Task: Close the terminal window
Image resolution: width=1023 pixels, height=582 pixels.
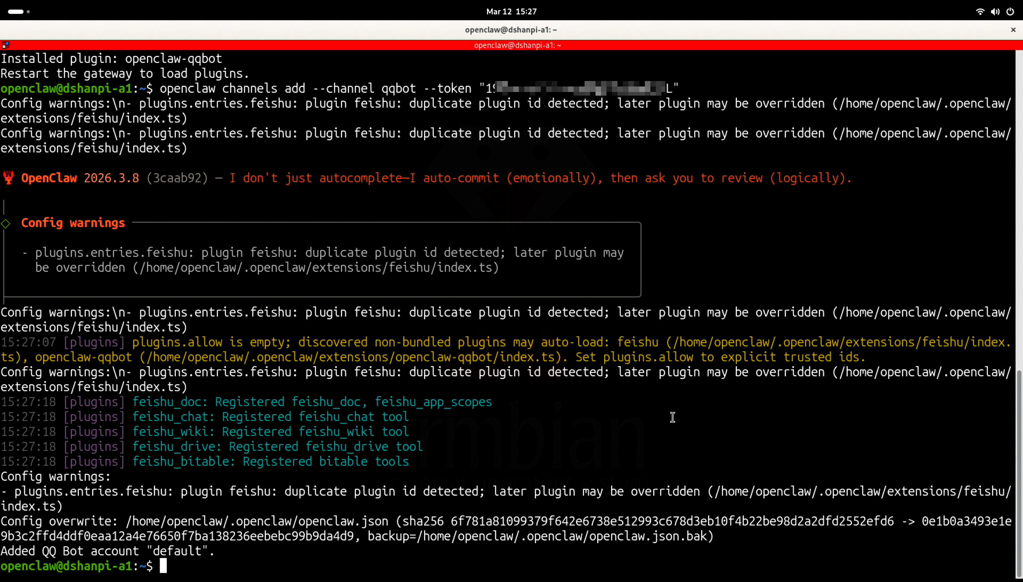Action: tap(1013, 30)
